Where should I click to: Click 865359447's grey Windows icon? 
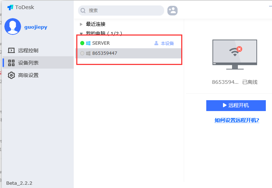[x=88, y=53]
